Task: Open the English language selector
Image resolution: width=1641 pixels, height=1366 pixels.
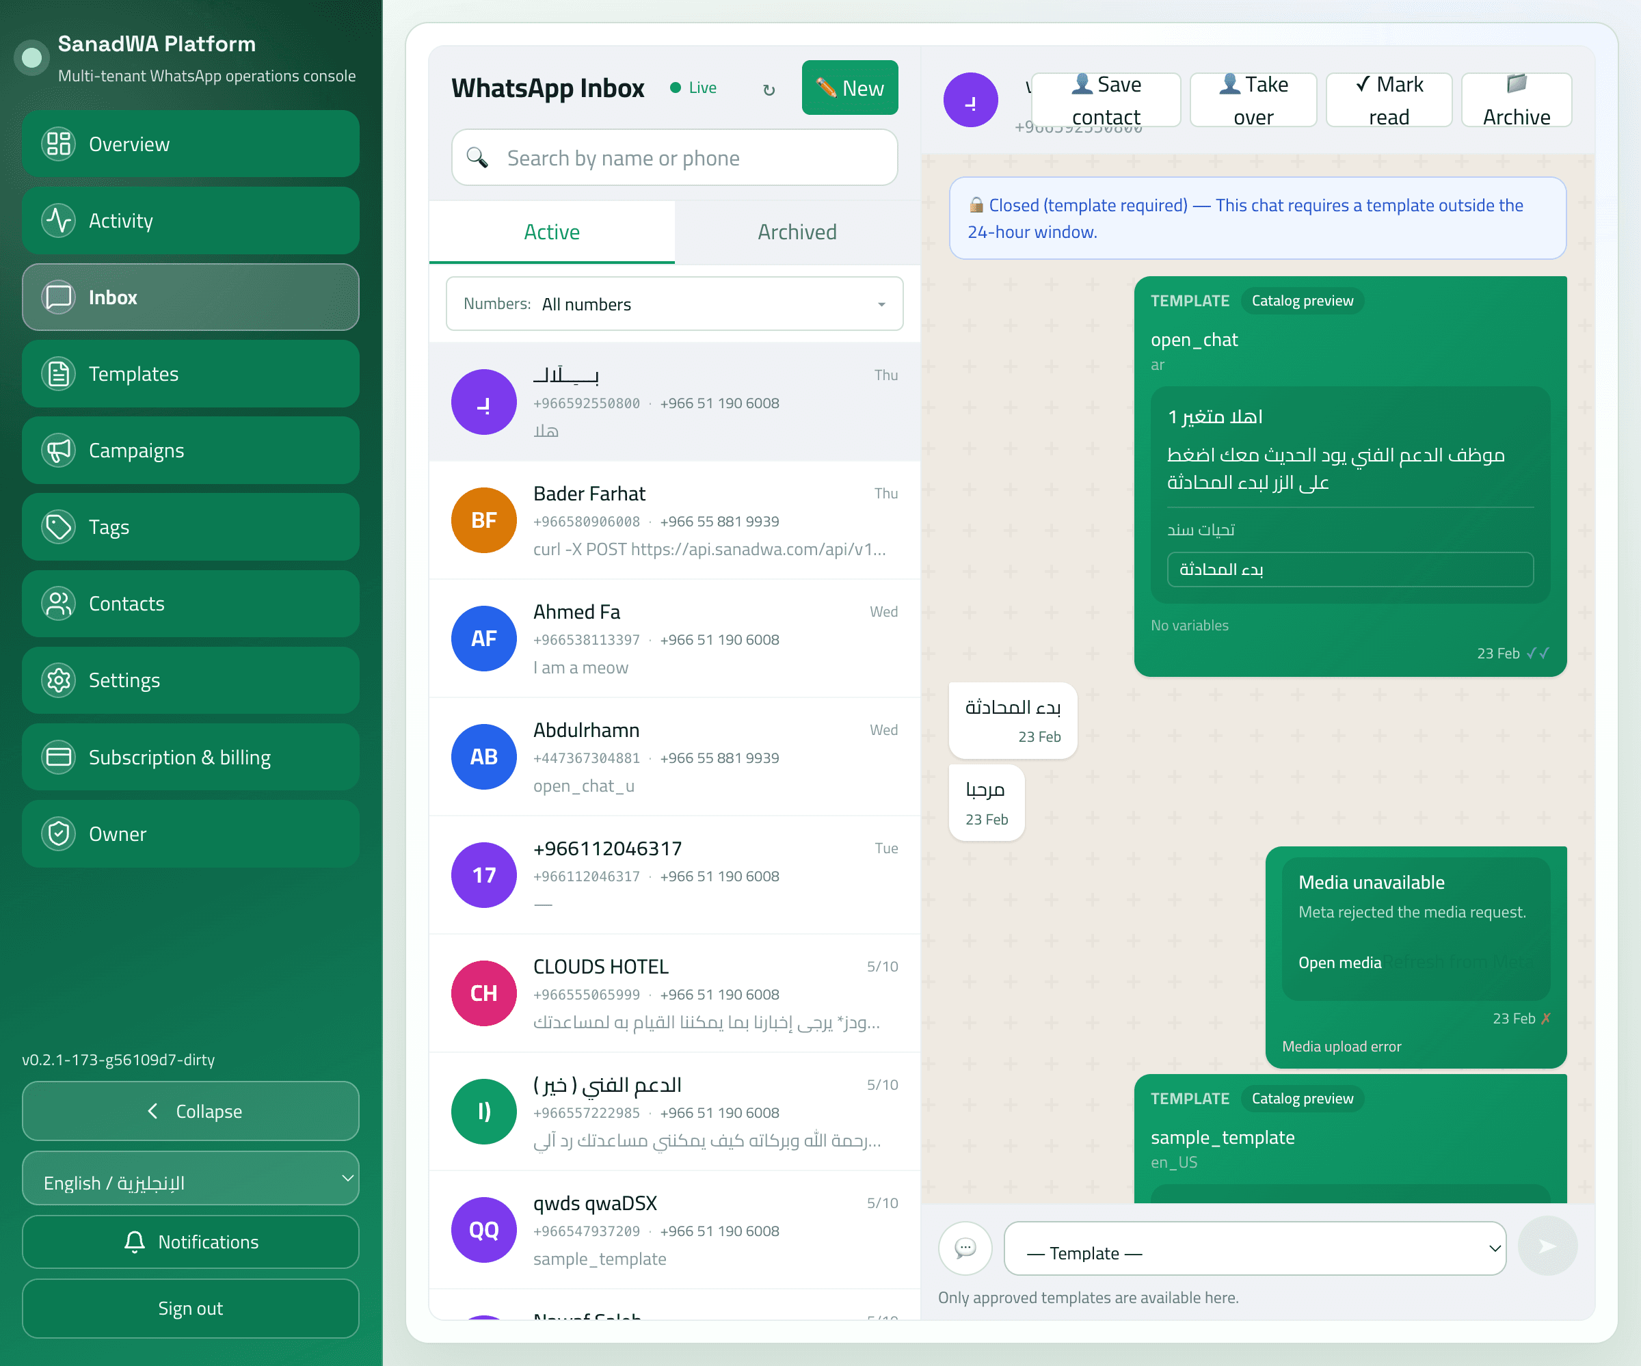Action: click(x=191, y=1179)
